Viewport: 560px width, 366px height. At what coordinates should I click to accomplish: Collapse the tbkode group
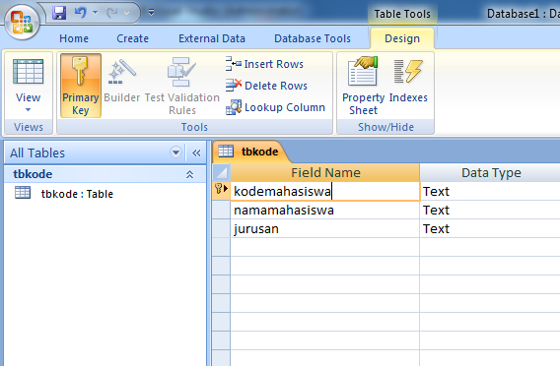(x=189, y=174)
